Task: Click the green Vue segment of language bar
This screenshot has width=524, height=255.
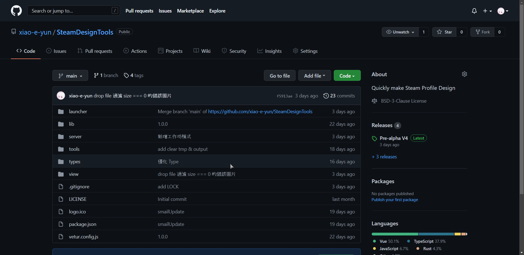Action: click(395, 234)
